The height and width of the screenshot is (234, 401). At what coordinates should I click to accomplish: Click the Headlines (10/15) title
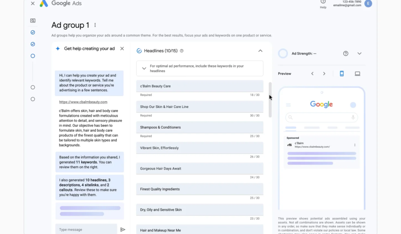[160, 51]
